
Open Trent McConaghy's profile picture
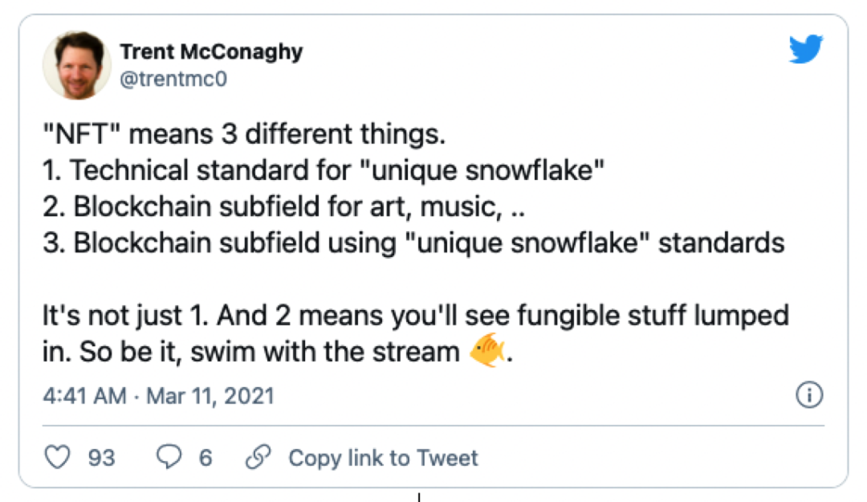click(77, 65)
